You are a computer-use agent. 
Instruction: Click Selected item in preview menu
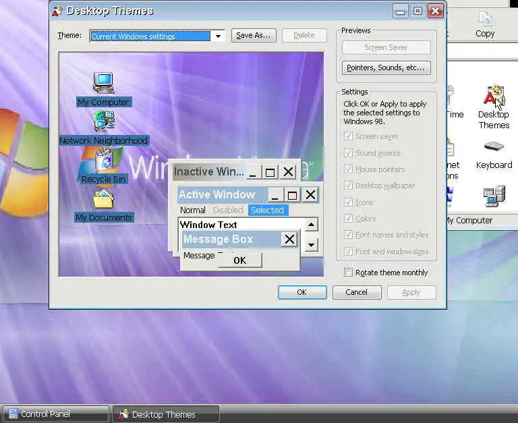pyautogui.click(x=268, y=210)
